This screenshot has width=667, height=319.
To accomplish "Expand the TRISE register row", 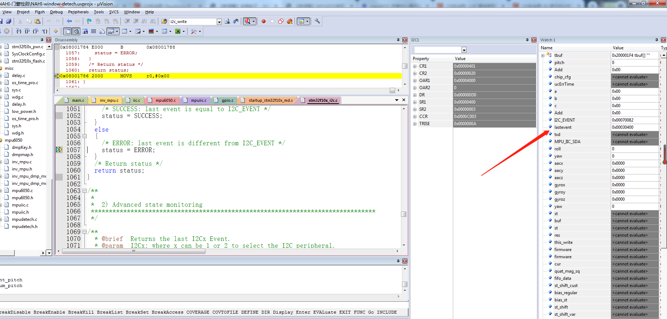I will pos(415,124).
